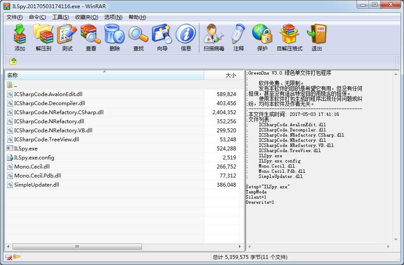This screenshot has height=265, width=404.
Task: Open the 工具(S) menu
Action: (x=60, y=17)
